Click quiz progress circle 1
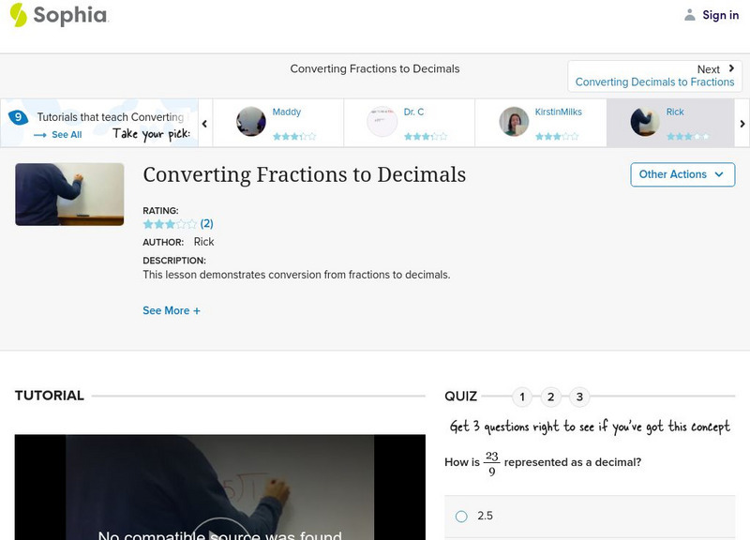The width and height of the screenshot is (750, 540). [x=523, y=397]
